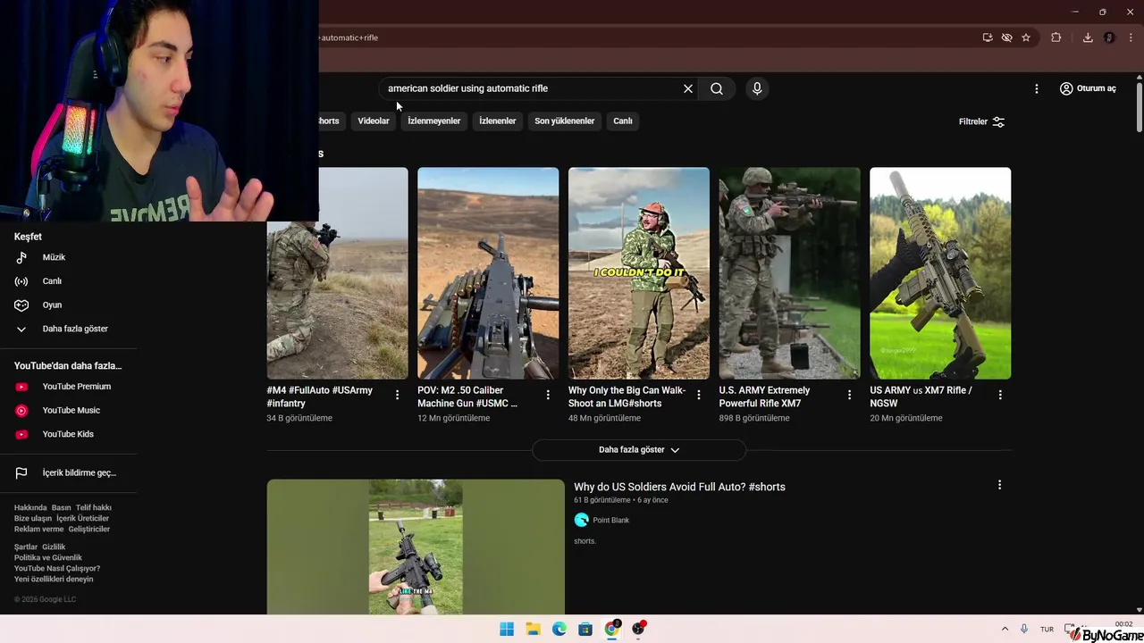Bookmark this page with the star icon

[x=1026, y=38]
